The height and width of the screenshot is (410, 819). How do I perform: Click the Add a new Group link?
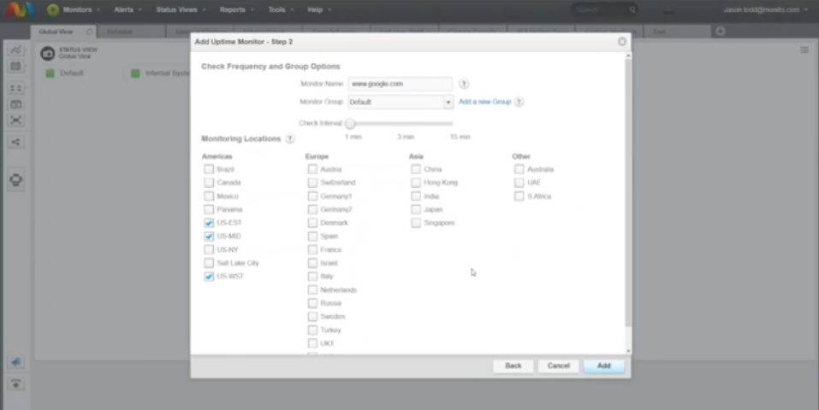pos(484,102)
